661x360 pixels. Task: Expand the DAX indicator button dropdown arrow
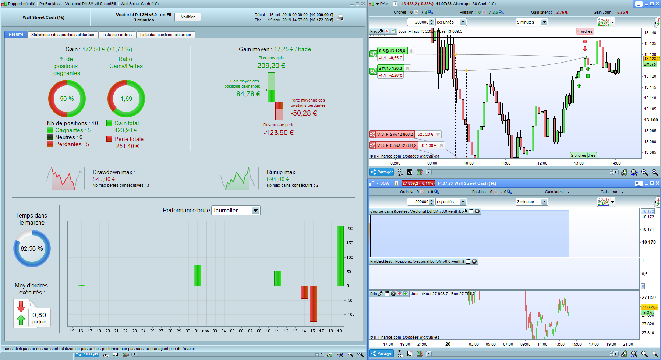click(x=613, y=22)
